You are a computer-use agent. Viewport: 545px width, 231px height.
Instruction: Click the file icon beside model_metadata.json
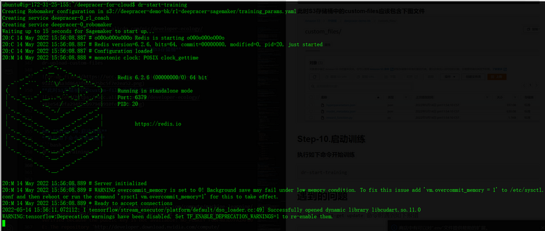[x=323, y=111]
